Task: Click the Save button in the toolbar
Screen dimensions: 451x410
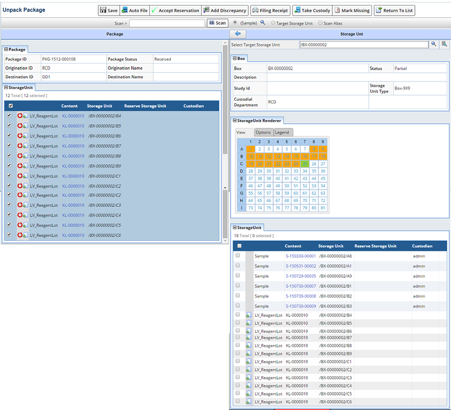Action: click(x=109, y=11)
